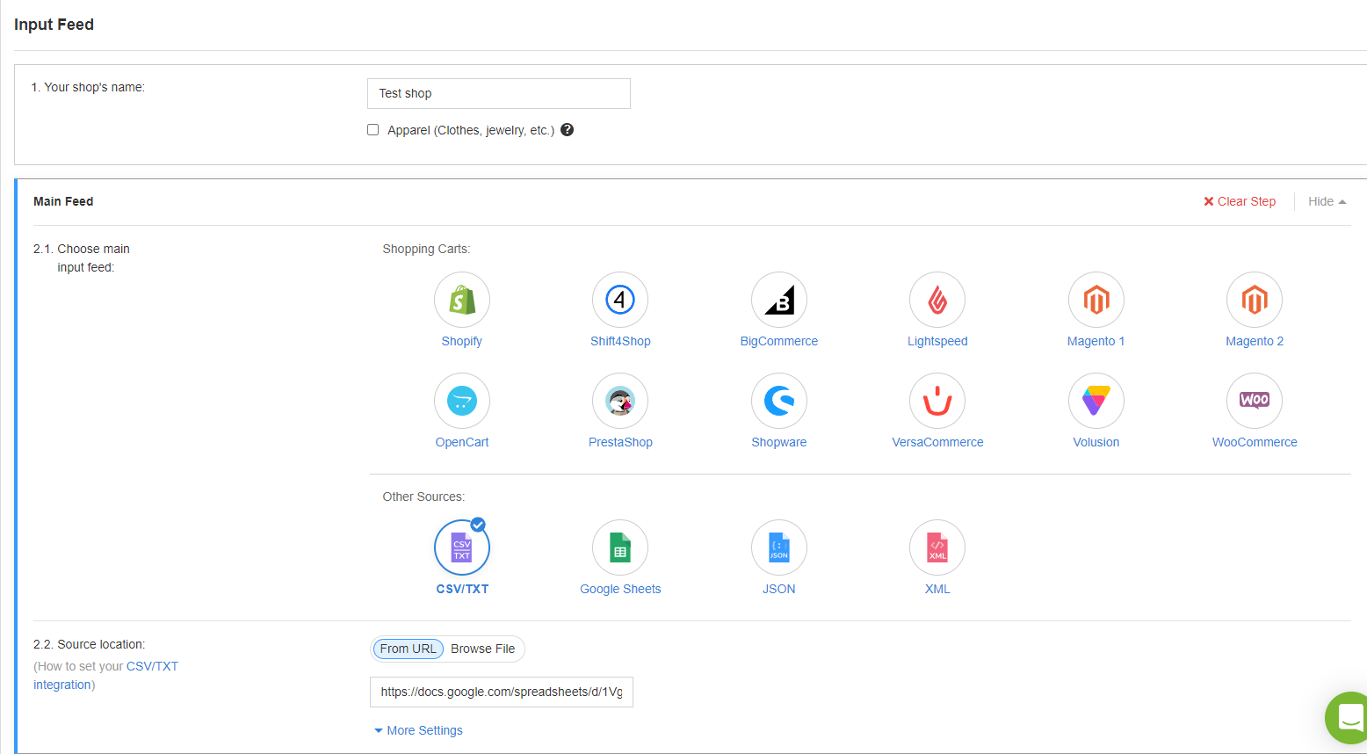Select the Lightspeed flame icon
This screenshot has height=754, width=1367.
coord(937,300)
